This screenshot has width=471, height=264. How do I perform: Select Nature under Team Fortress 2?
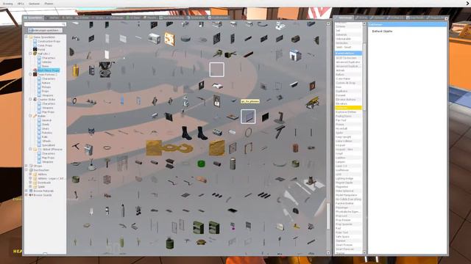(x=44, y=83)
